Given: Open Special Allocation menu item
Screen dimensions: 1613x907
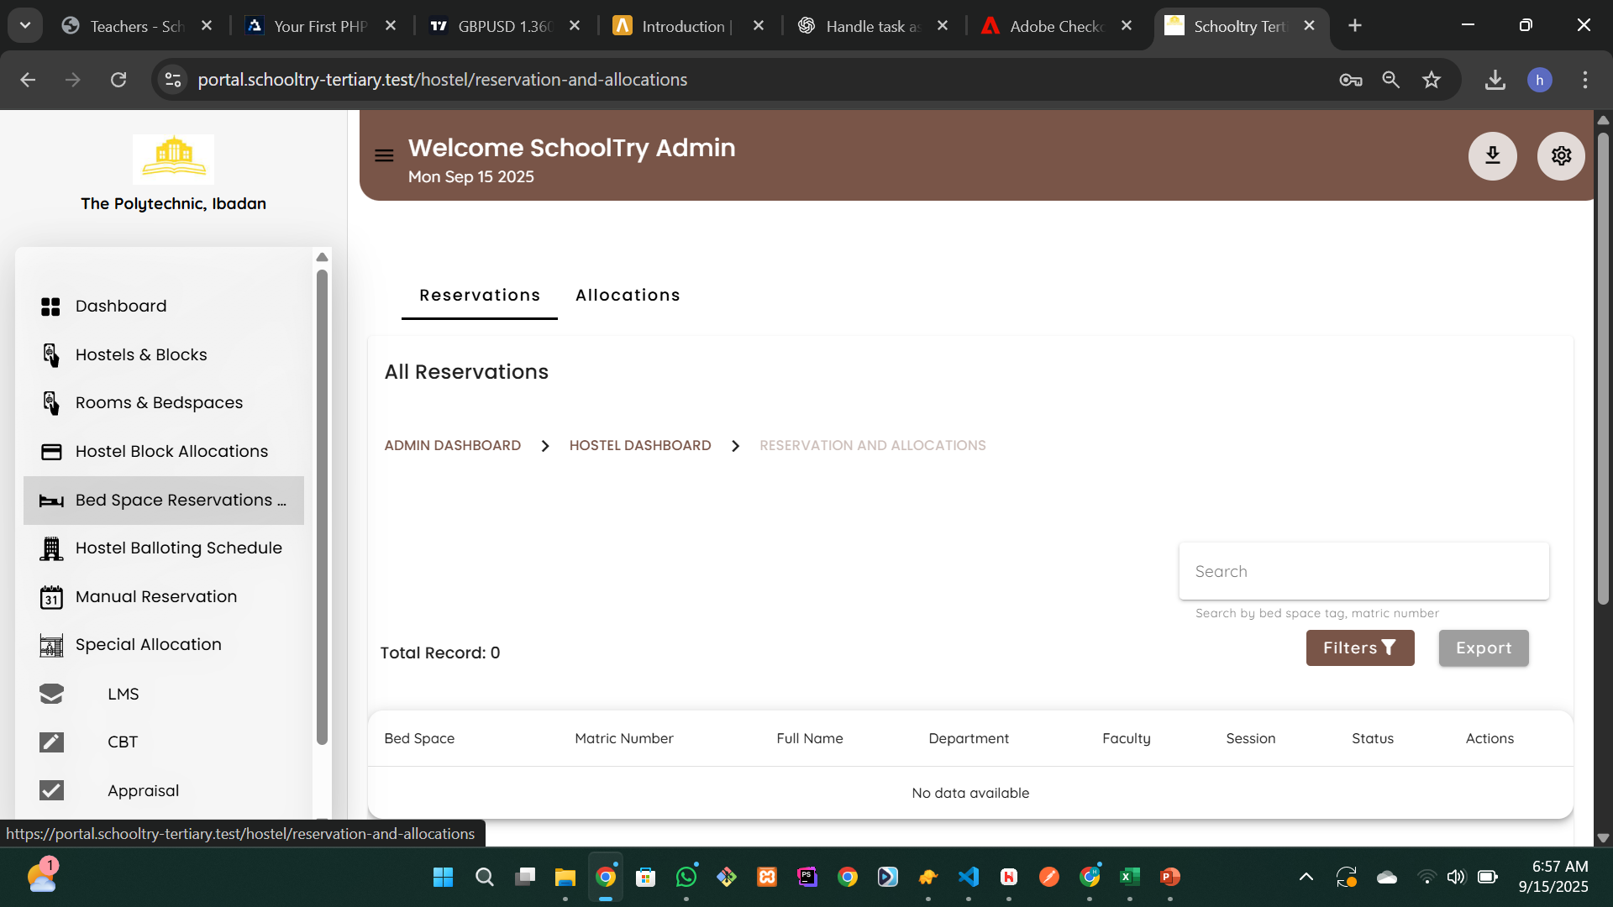Looking at the screenshot, I should (x=164, y=645).
